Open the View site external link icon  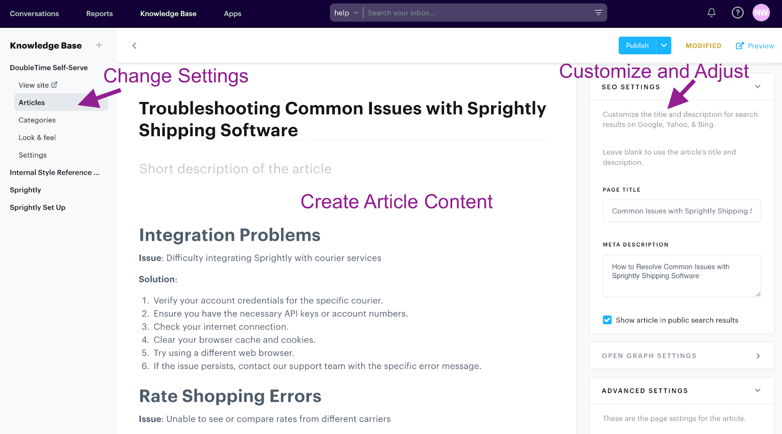(x=54, y=85)
